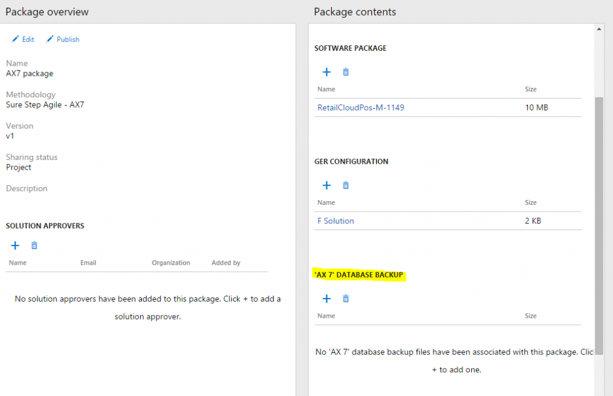Screen dimensions: 613x396
Task: Delete AX 7 database backup with trash icon
Action: tap(345, 299)
